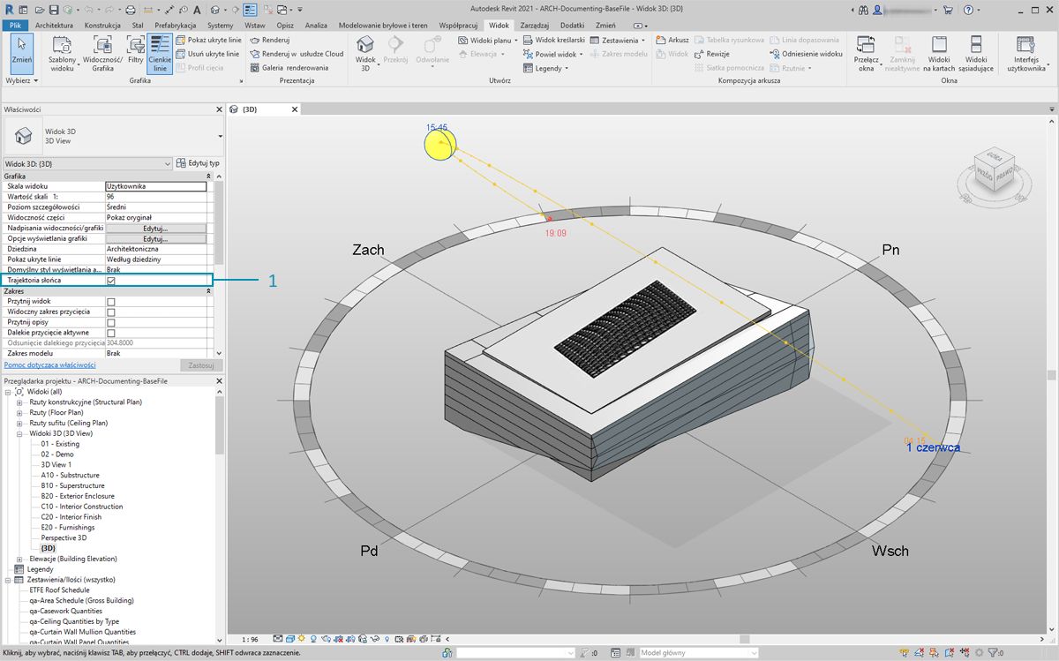Enable Widoczny zakres przycięcia checkbox
This screenshot has width=1059, height=661.
tap(111, 312)
